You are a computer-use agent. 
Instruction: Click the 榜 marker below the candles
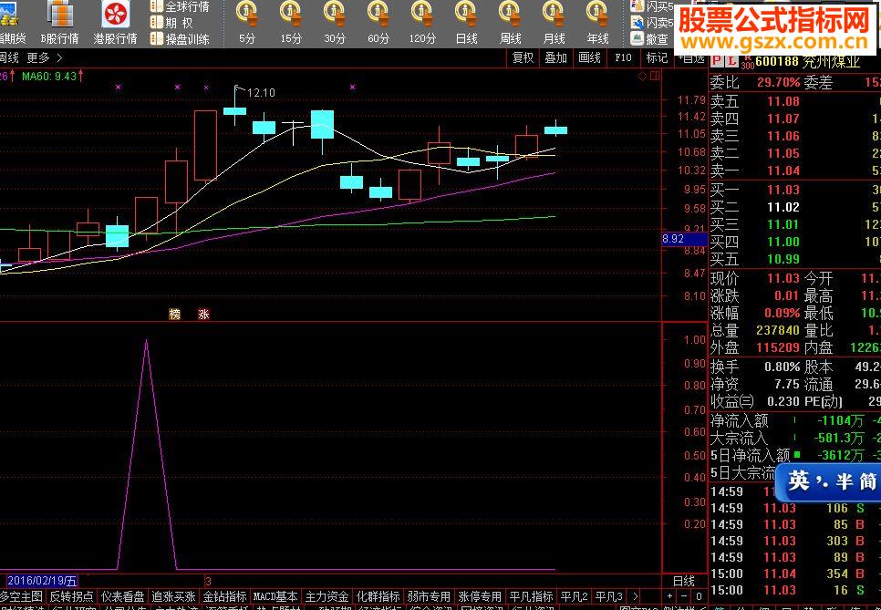pyautogui.click(x=175, y=315)
